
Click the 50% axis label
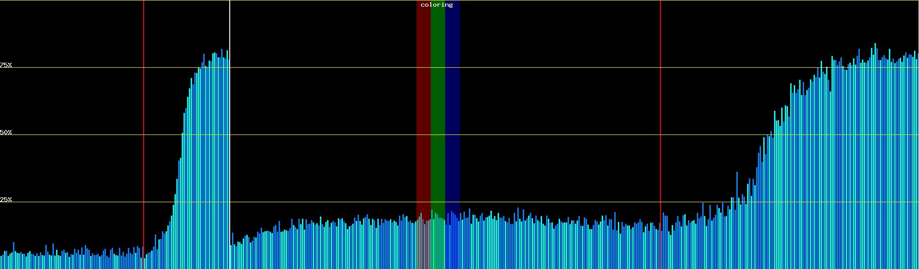pyautogui.click(x=6, y=132)
